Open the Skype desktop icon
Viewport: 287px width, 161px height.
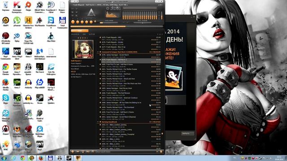pyautogui.click(x=6, y=99)
